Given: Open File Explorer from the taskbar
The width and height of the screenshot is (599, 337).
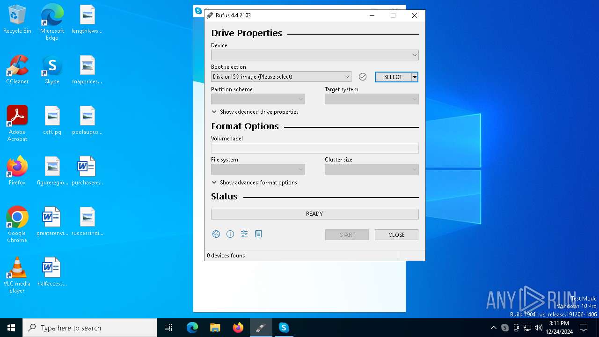Looking at the screenshot, I should tap(215, 328).
